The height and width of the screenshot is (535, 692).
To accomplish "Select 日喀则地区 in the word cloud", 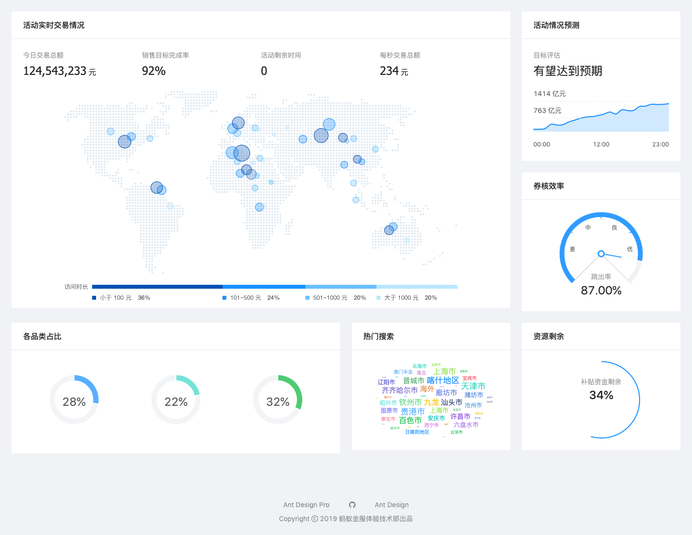I will pyautogui.click(x=417, y=432).
